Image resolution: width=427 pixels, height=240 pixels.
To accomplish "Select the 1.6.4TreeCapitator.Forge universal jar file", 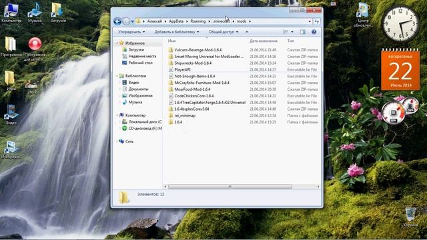I will 209,102.
